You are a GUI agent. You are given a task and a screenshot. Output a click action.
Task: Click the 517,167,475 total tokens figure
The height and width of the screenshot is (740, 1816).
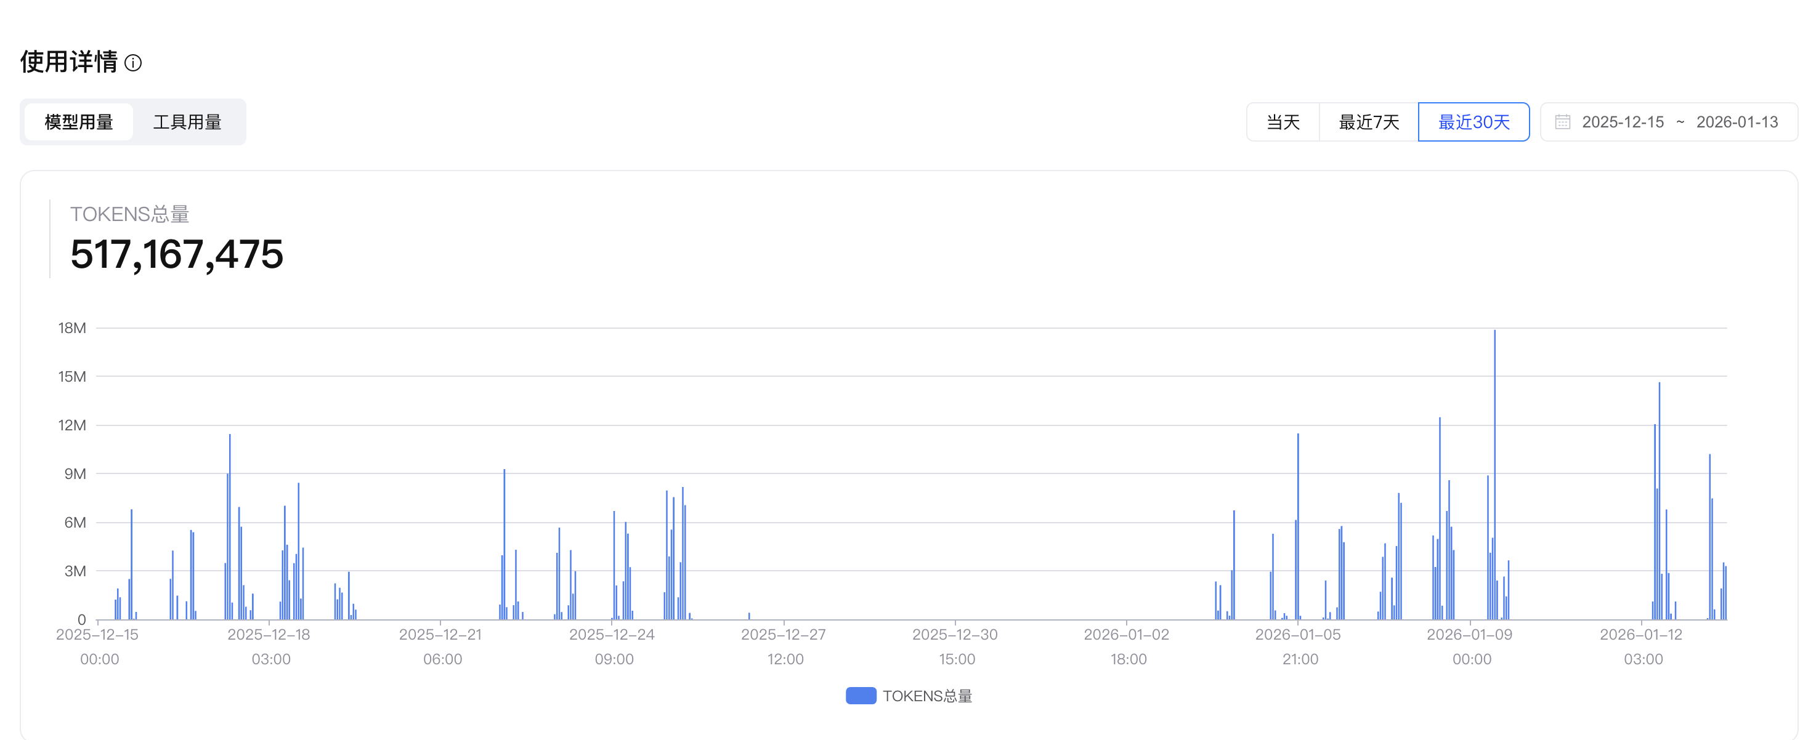[x=177, y=254]
